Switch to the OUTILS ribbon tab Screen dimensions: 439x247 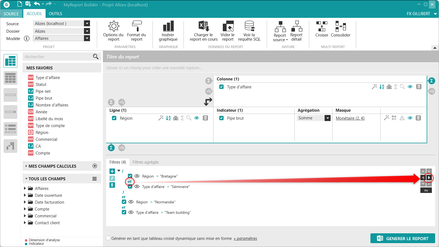pos(55,14)
